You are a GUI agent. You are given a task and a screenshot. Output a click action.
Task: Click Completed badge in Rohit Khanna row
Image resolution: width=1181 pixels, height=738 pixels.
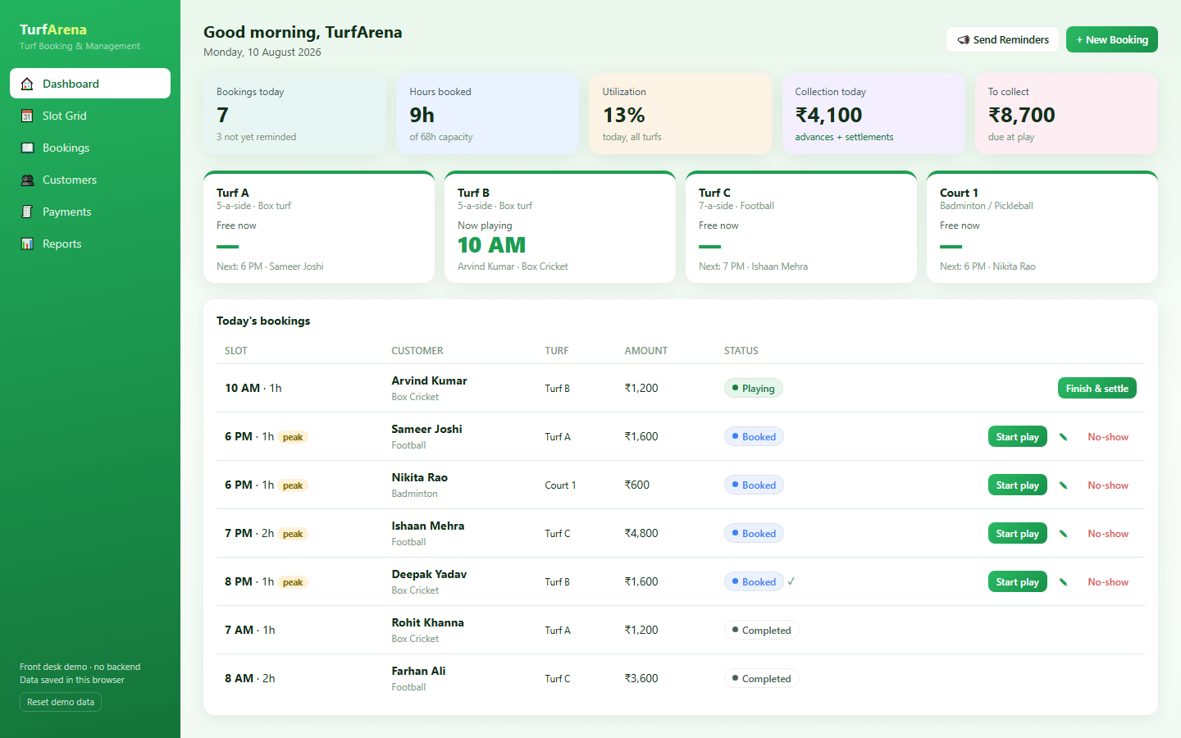pos(762,630)
